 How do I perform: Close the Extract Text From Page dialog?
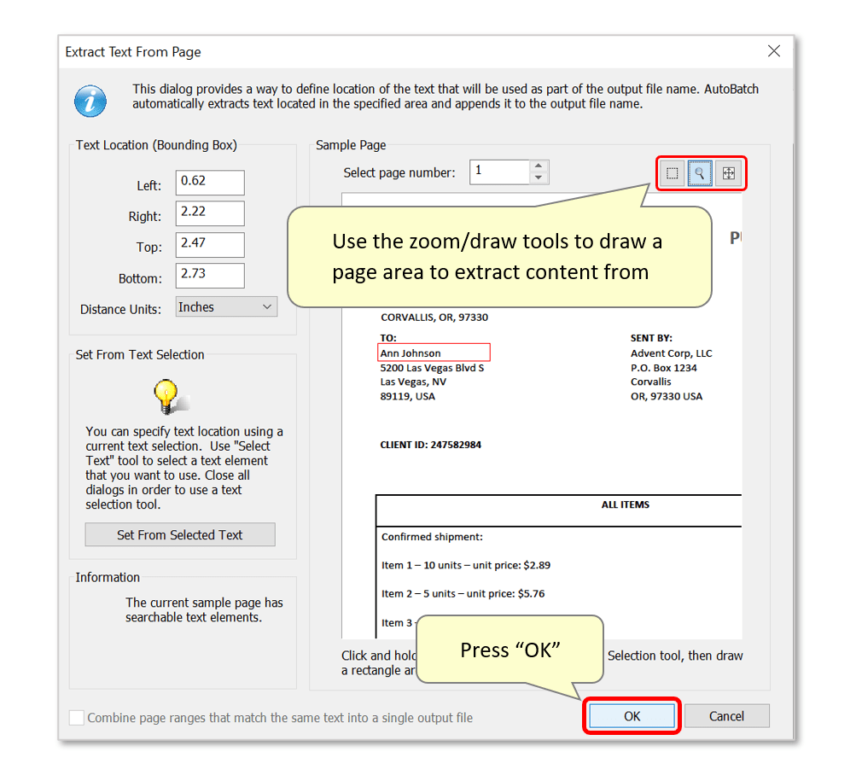tap(773, 51)
